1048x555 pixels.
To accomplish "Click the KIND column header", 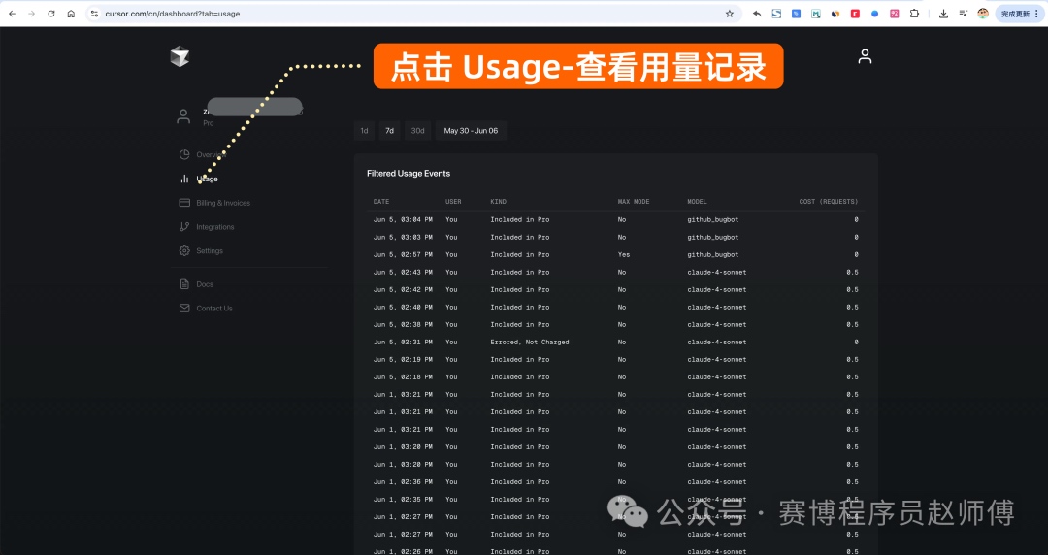I will pyautogui.click(x=499, y=201).
